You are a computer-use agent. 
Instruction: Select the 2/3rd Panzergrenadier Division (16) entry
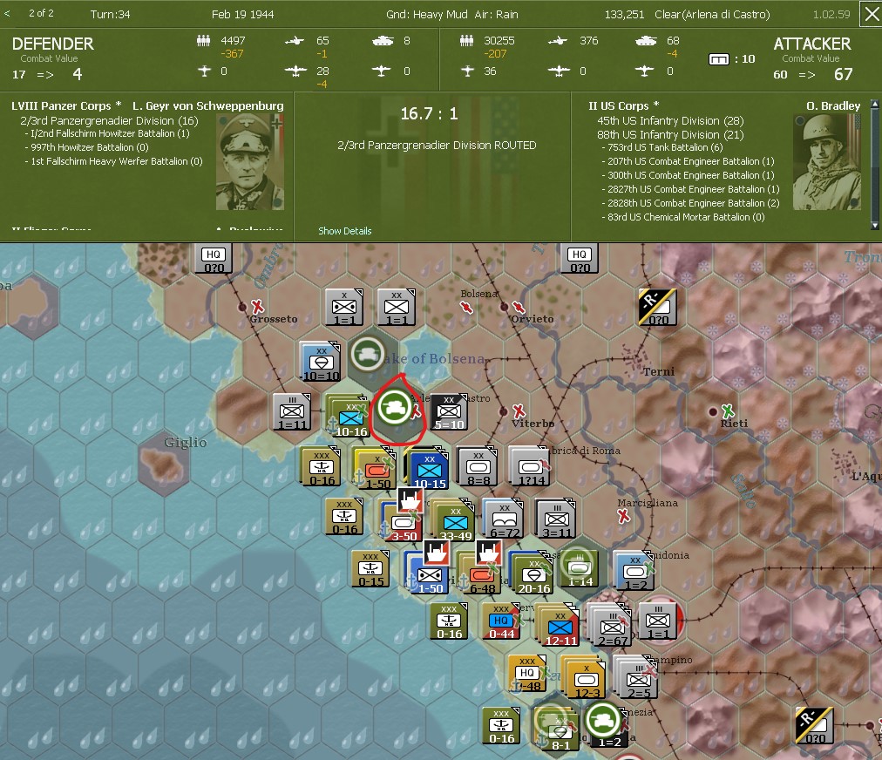[x=109, y=120]
